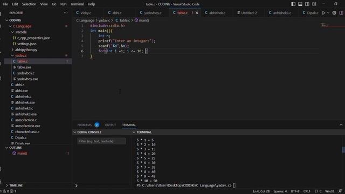Select main() in Outline
The image size is (345, 194).
pyautogui.click(x=22, y=153)
